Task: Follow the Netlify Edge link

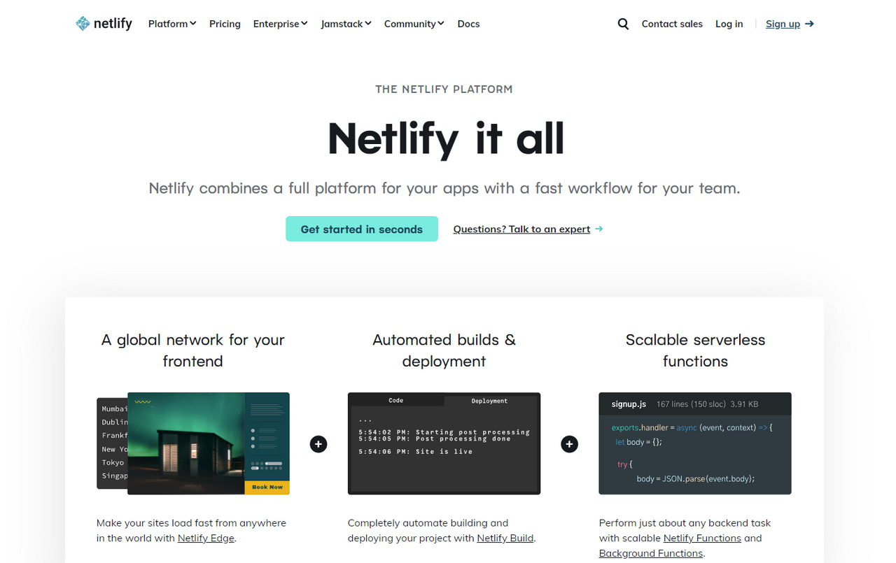Action: 206,538
